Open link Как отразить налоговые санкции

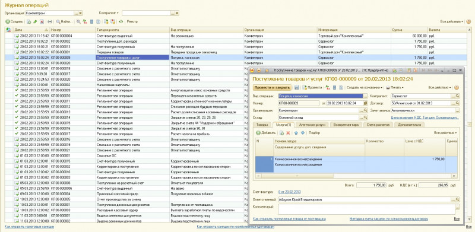(x=29, y=227)
